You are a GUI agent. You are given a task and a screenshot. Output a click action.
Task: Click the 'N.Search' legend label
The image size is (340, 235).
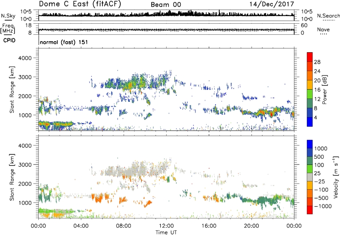(x=328, y=16)
